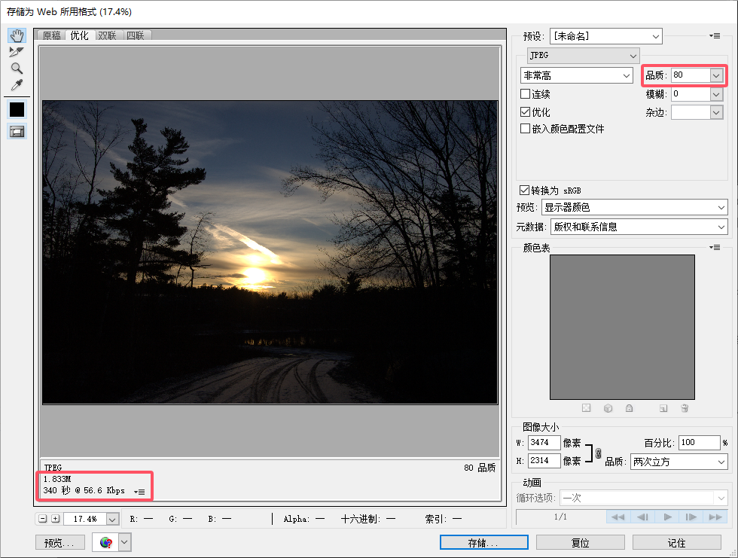The width and height of the screenshot is (738, 558).
Task: Switch to the 原稿 tab
Action: (51, 35)
